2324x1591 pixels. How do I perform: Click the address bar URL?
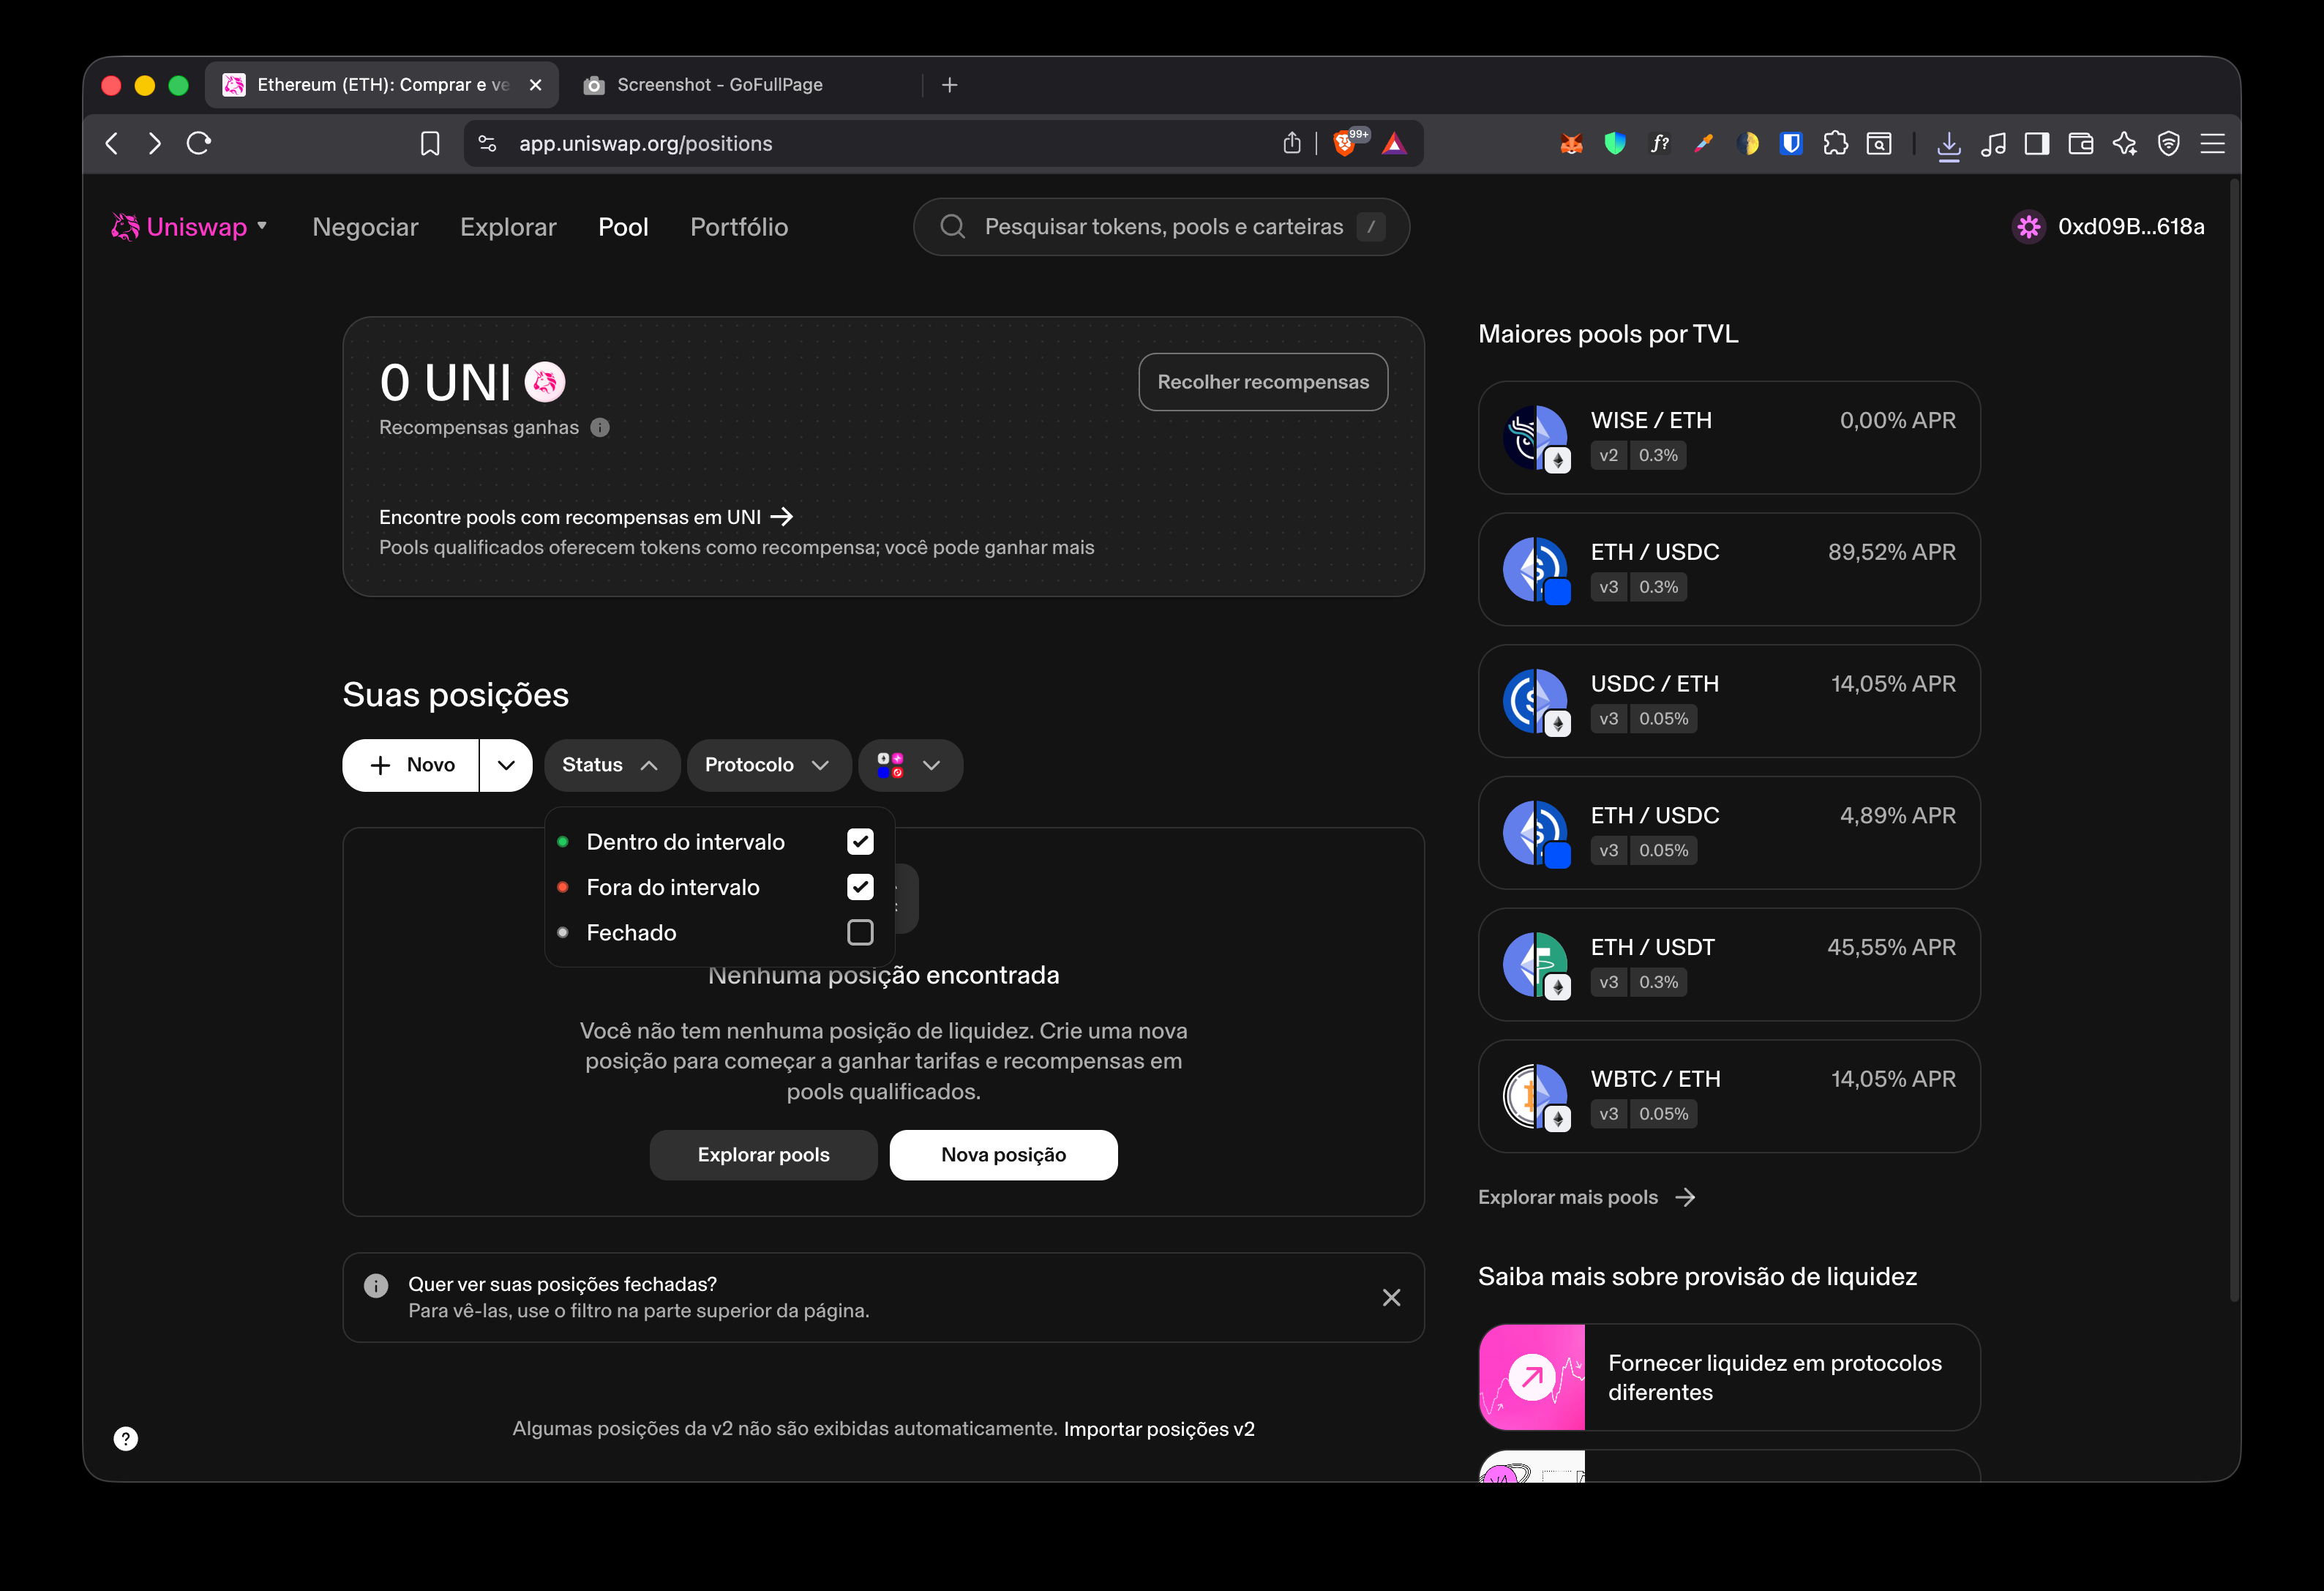point(646,144)
